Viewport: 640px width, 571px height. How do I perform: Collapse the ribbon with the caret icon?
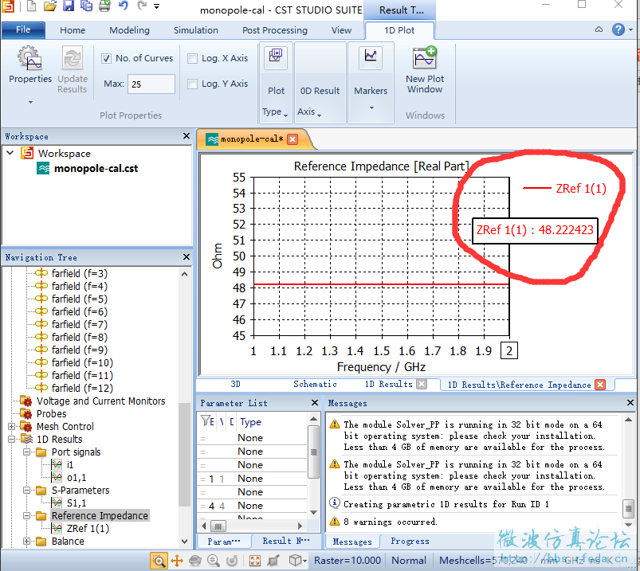point(599,29)
